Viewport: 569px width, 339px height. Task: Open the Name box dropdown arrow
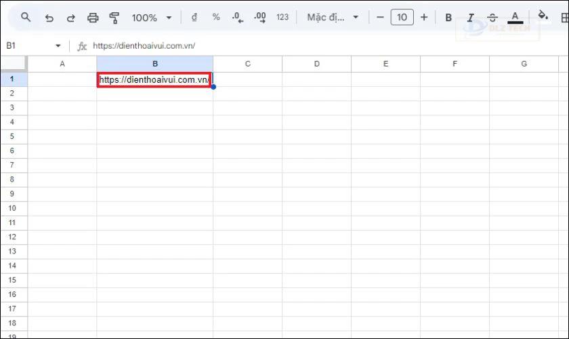58,46
